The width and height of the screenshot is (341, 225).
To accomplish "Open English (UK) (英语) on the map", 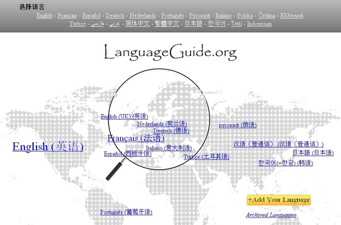I will coord(125,117).
